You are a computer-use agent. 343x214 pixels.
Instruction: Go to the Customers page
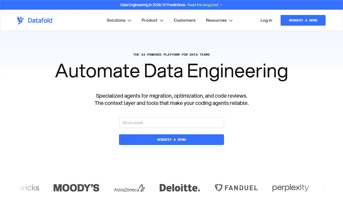pos(185,20)
